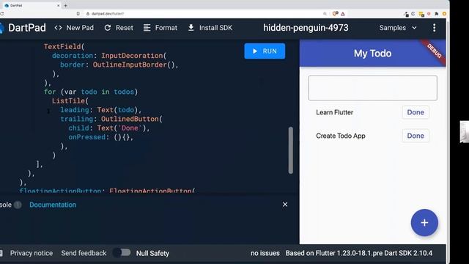This screenshot has width=469, height=264.
Task: Click the "child: Text('Done')," code line
Action: click(109, 128)
